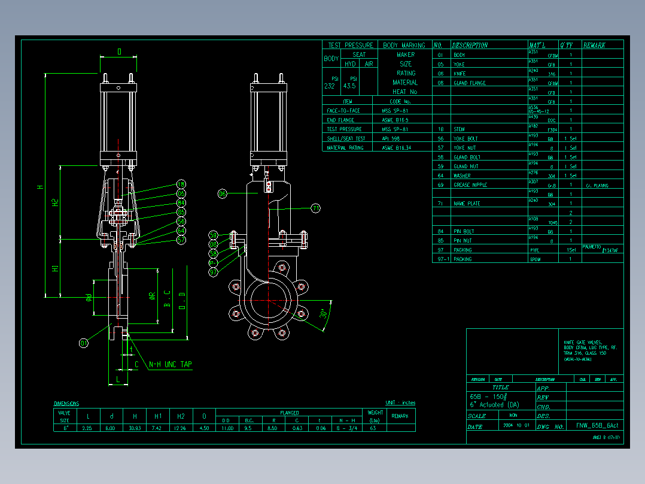Click balloon callout 01 near valve body
Screen dimensions: 645x484
[84, 343]
